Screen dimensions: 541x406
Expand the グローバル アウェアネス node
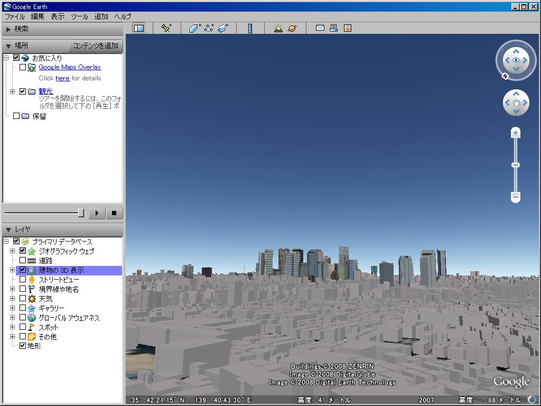(13, 317)
